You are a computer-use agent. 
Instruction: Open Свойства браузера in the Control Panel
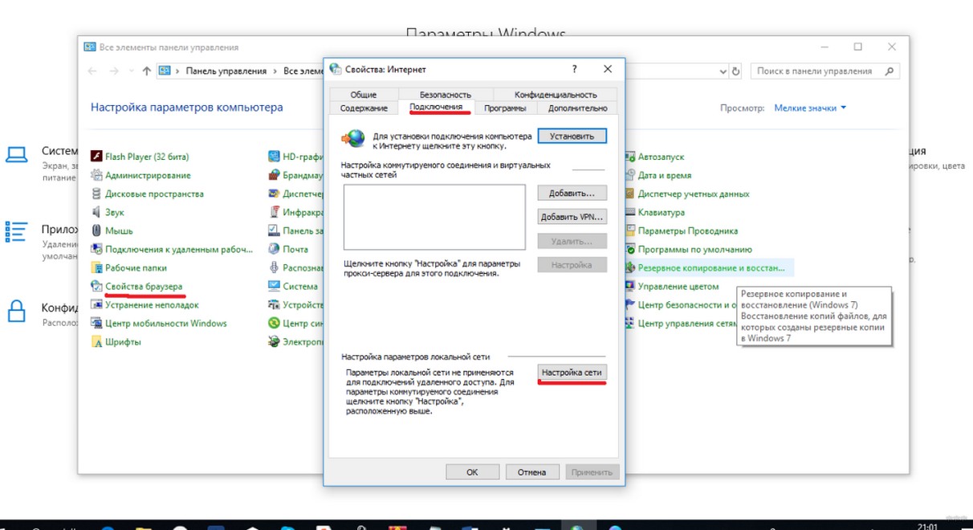(143, 287)
